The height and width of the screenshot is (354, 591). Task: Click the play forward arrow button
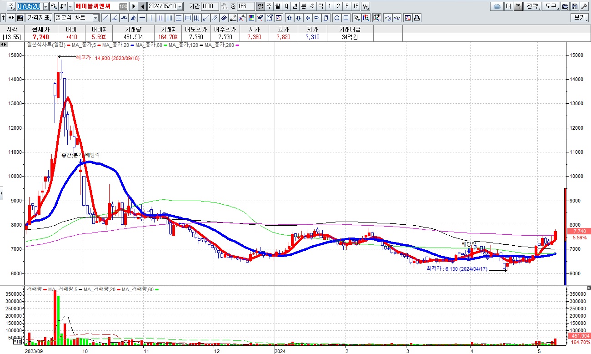[134, 6]
